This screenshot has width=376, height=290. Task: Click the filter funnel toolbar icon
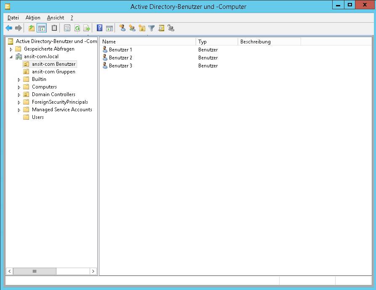[152, 28]
